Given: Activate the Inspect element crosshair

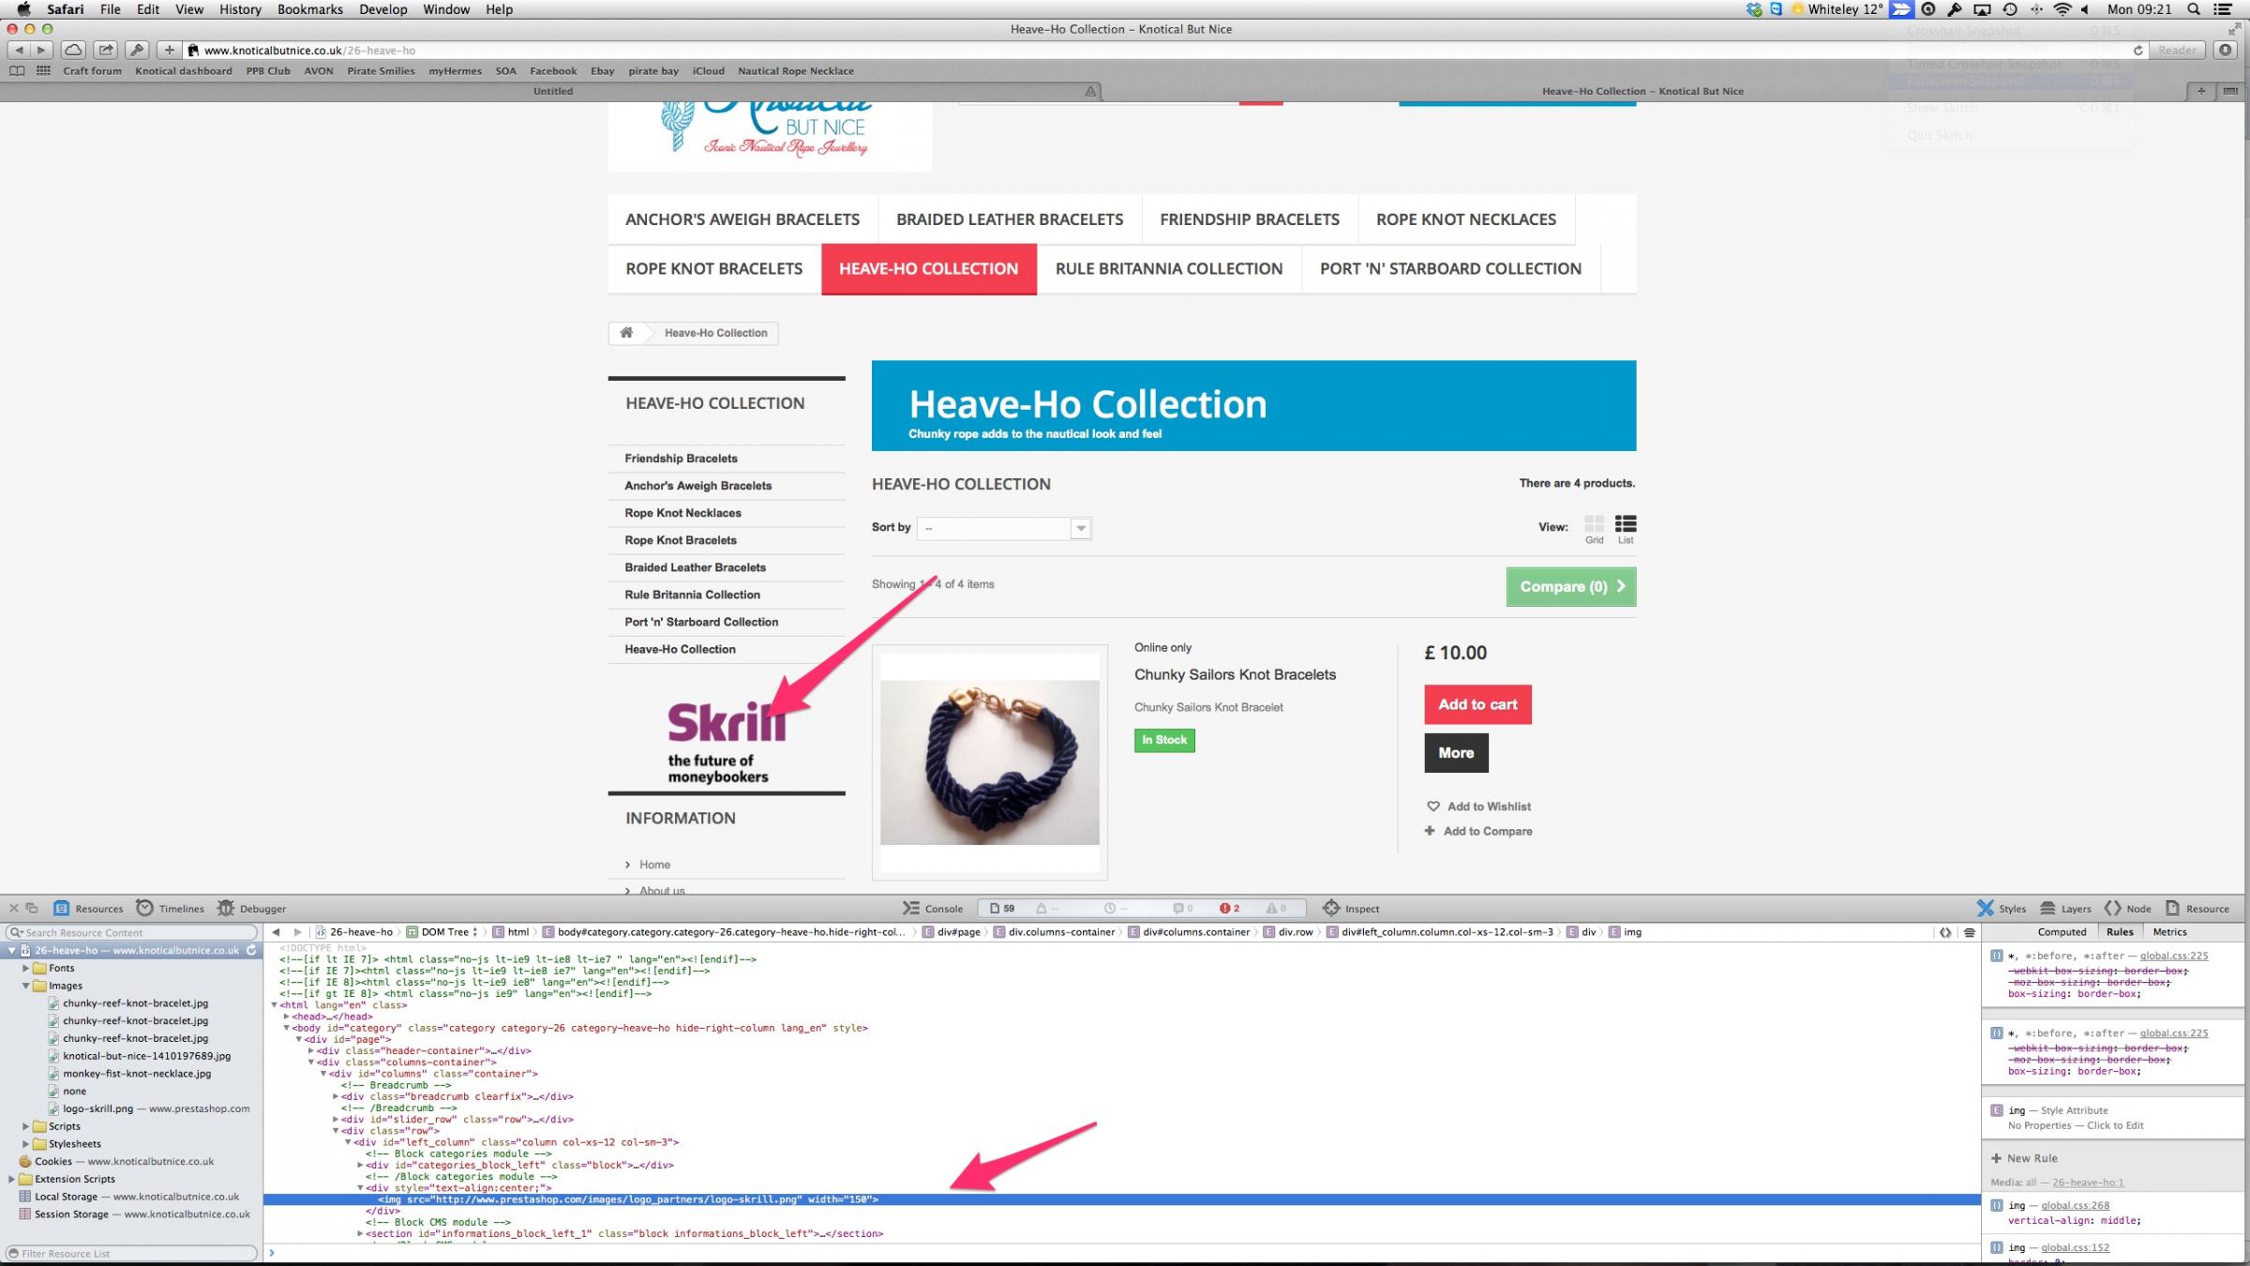Looking at the screenshot, I should pyautogui.click(x=1351, y=908).
